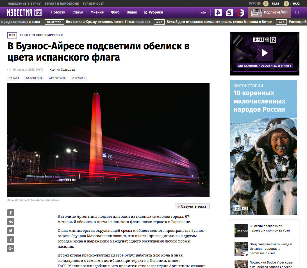Open the Туризм-2017 topic link
The height and width of the screenshot is (268, 307).
[x=93, y=4]
